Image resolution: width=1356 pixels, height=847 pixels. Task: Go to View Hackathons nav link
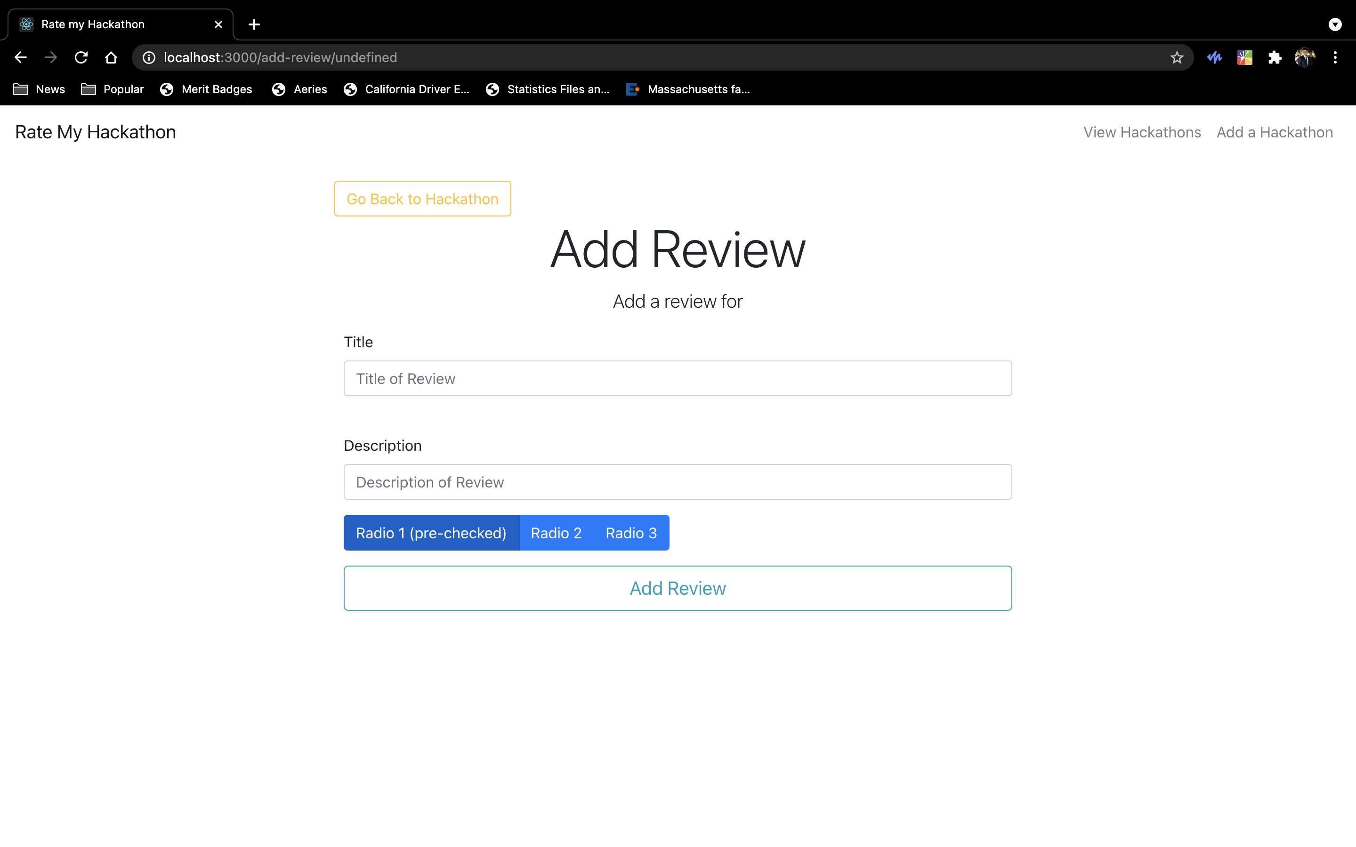tap(1142, 132)
